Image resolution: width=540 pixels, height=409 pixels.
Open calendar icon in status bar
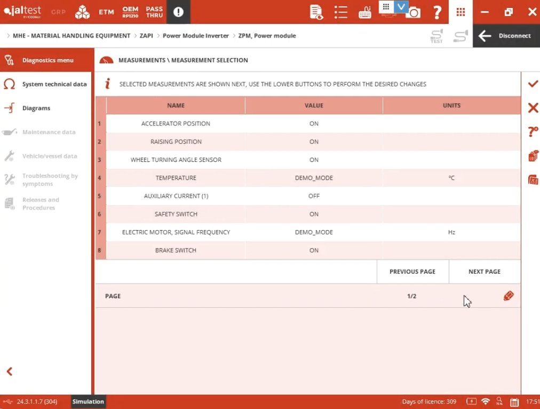pyautogui.click(x=514, y=402)
